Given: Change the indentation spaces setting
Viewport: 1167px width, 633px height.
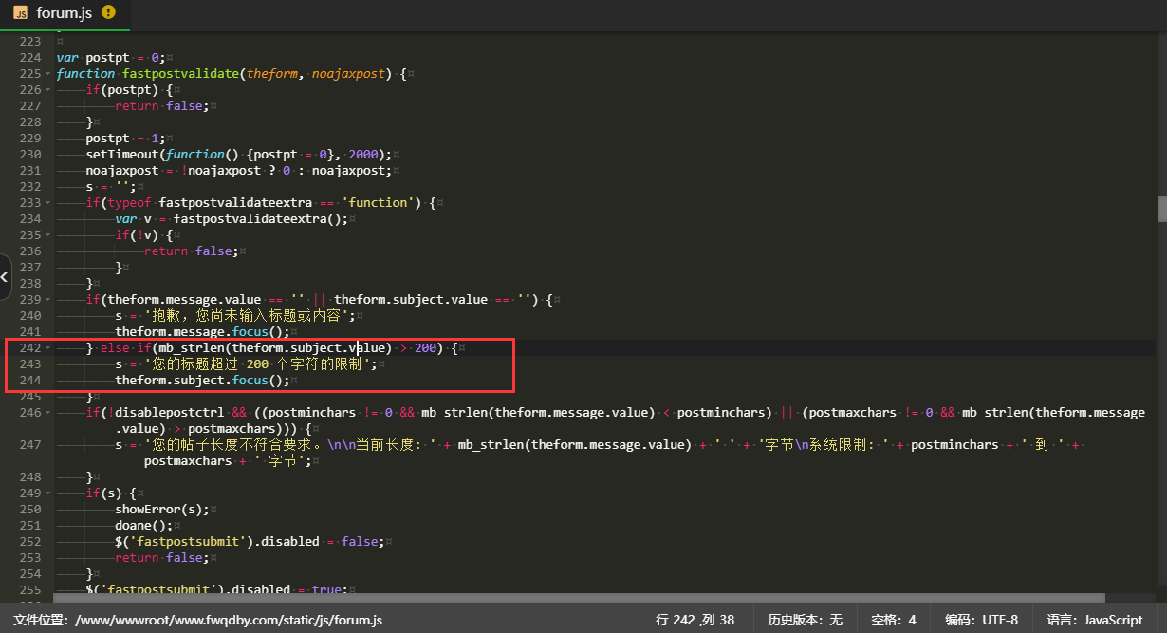Looking at the screenshot, I should click(893, 620).
